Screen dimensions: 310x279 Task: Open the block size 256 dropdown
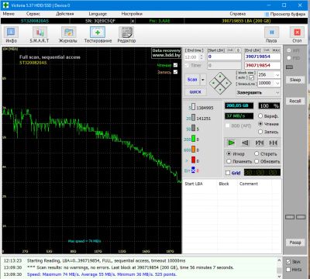pyautogui.click(x=277, y=75)
